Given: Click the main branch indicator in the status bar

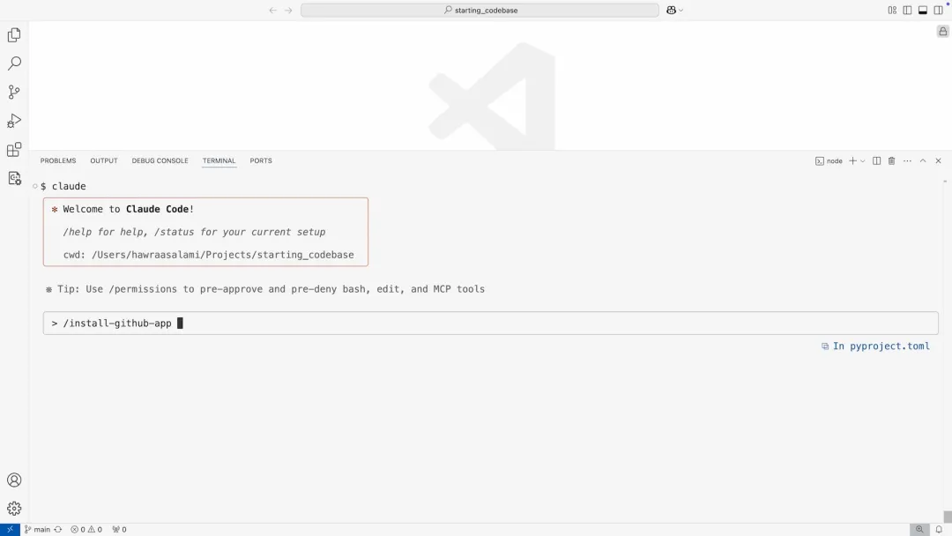Looking at the screenshot, I should 40,529.
